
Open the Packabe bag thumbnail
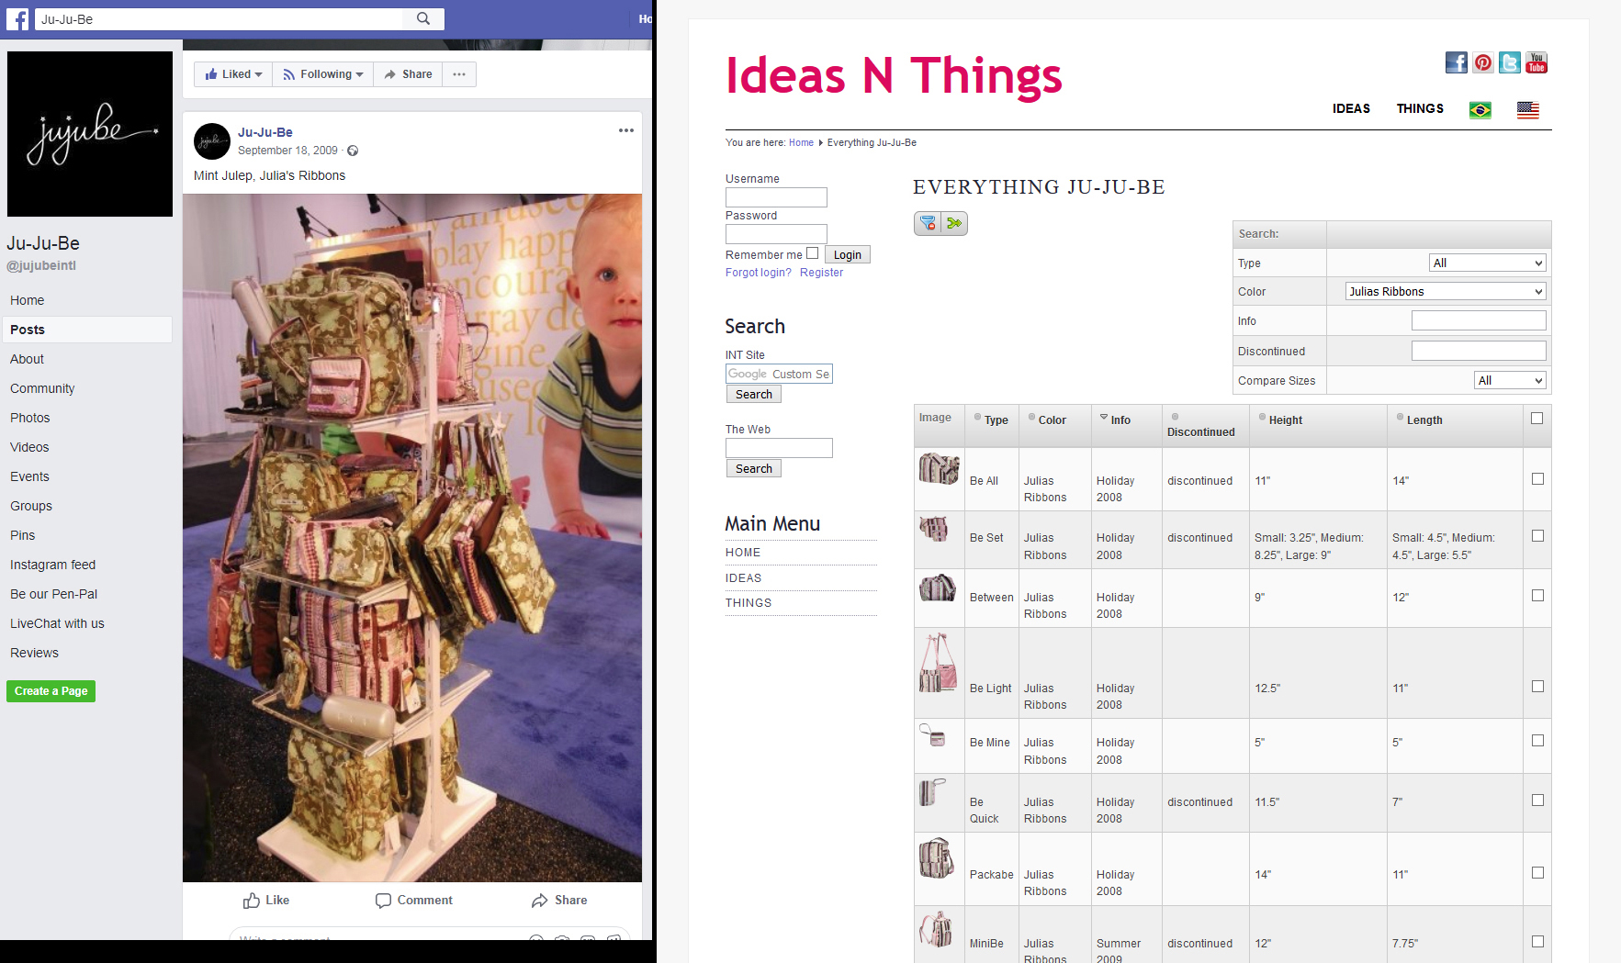click(937, 857)
